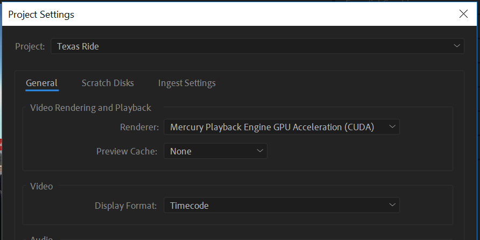The width and height of the screenshot is (480, 240).
Task: Open the Display Format dropdown showing Timecode
Action: [x=281, y=206]
